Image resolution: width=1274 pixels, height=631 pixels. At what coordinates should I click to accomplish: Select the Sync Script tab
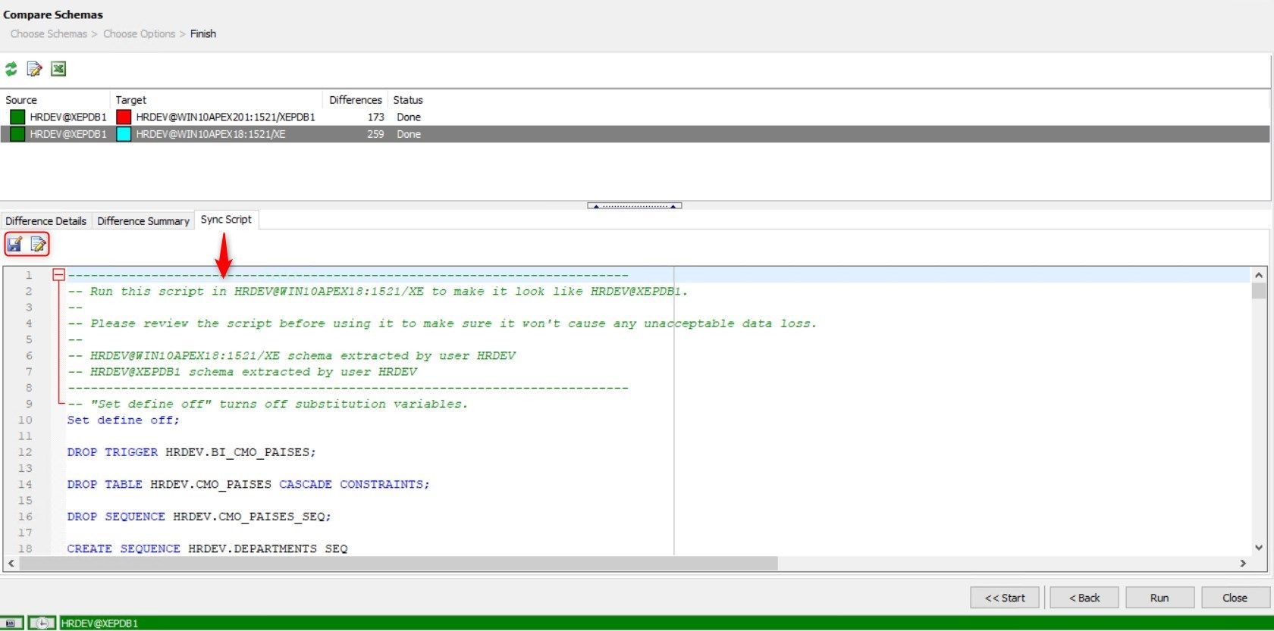226,219
